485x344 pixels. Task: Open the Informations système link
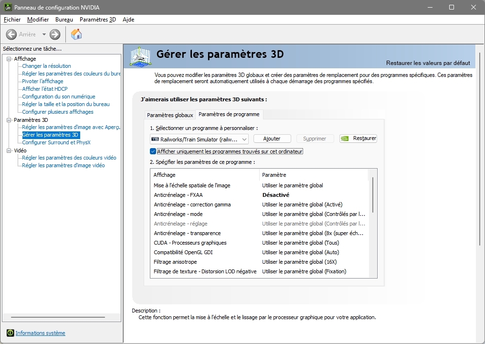[x=40, y=333]
